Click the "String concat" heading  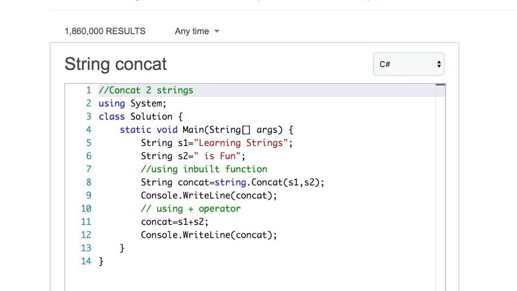(115, 64)
